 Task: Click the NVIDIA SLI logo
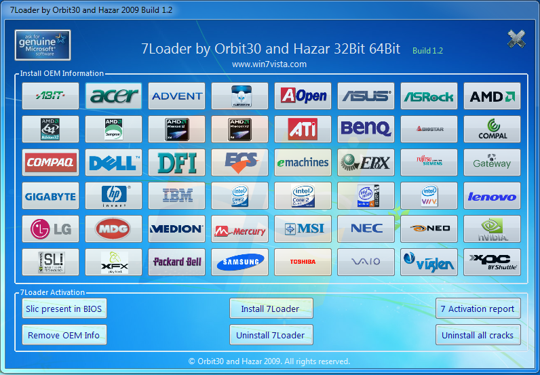[50, 262]
